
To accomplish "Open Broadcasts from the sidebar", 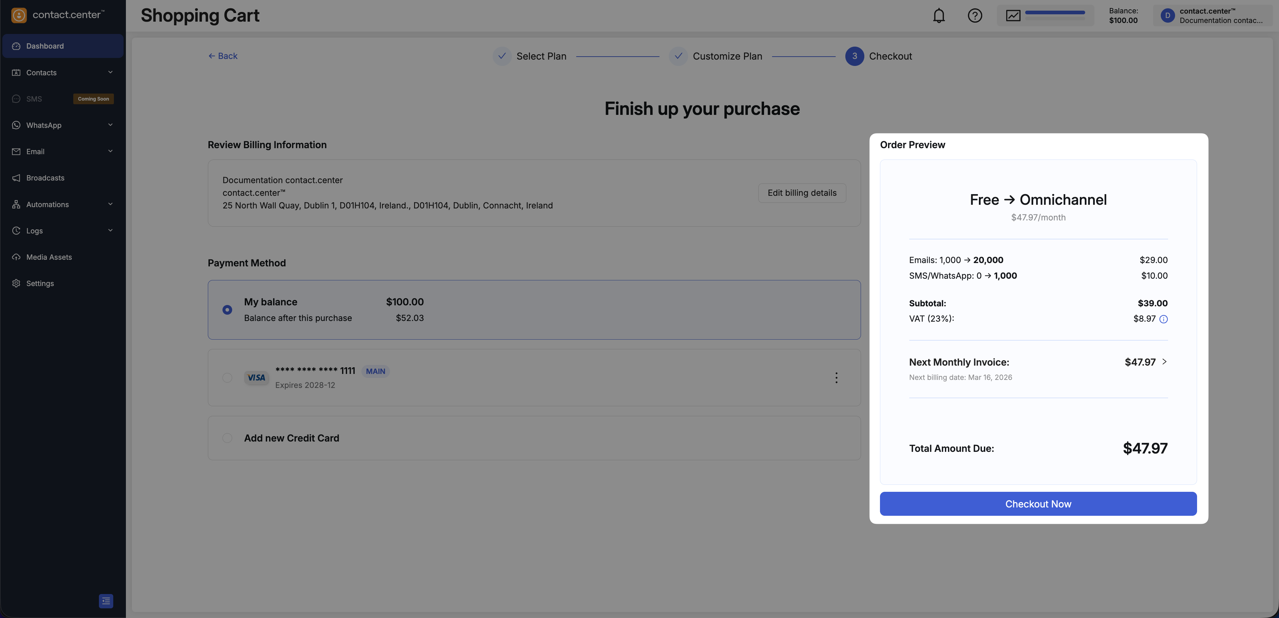I will tap(45, 178).
